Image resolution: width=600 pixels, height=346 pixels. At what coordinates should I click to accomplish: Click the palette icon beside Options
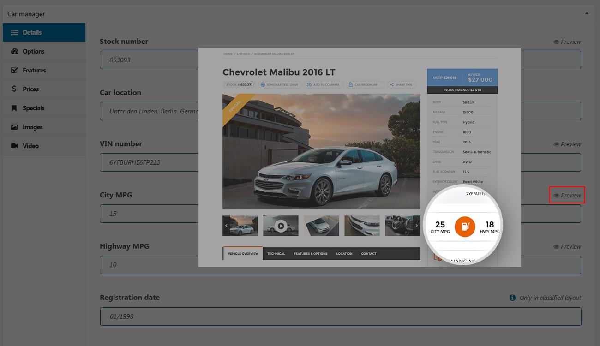pos(14,51)
